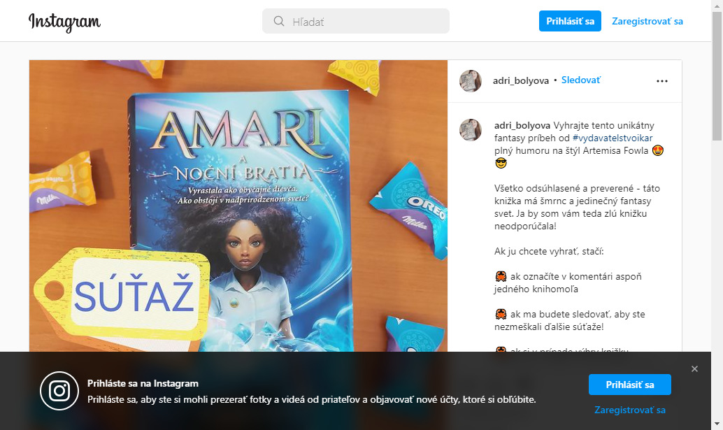Click the Instagram camera icon in banner
Screen dimensions: 723x430
pos(59,391)
